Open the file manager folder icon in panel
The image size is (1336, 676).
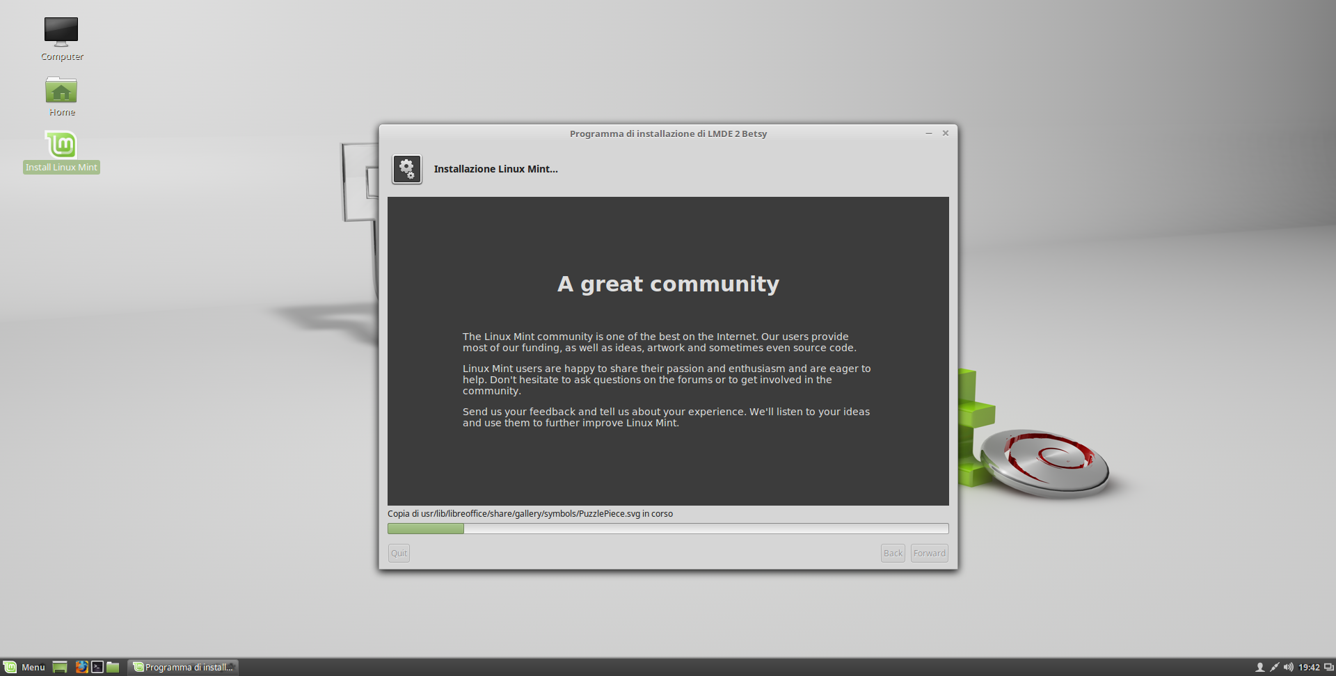coord(113,667)
